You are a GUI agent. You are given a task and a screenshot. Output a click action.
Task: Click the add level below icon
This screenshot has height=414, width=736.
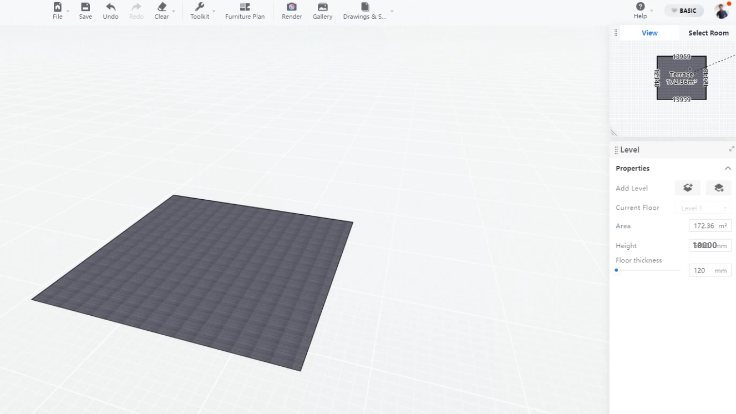[x=719, y=188]
